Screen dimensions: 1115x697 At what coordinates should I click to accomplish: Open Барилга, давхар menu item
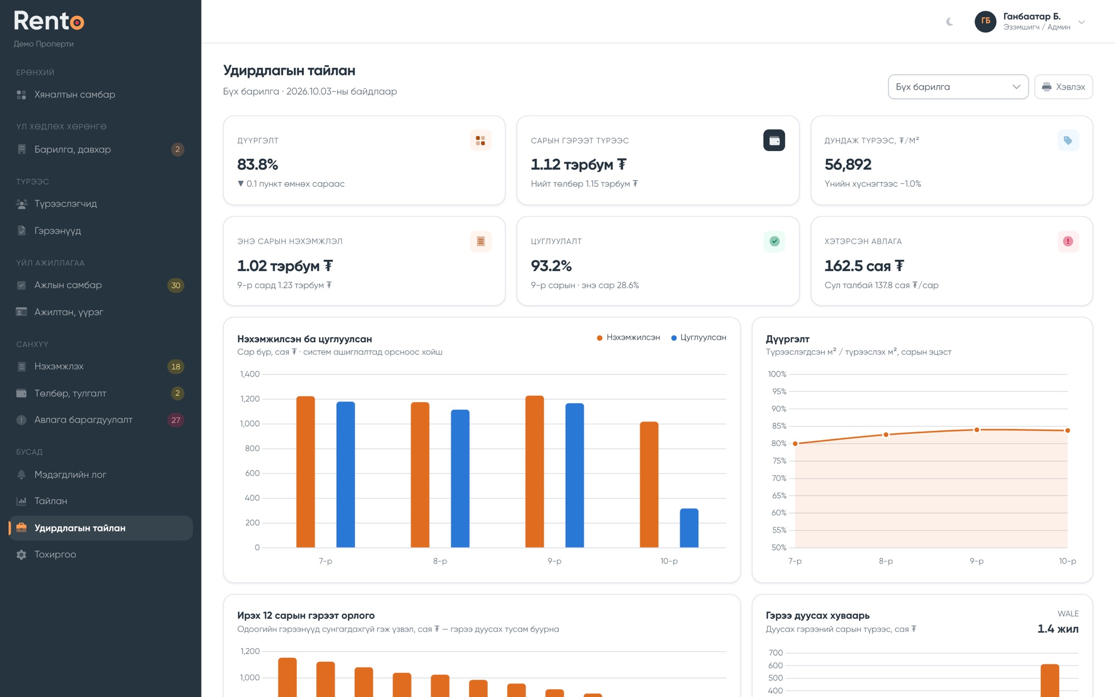(x=100, y=149)
